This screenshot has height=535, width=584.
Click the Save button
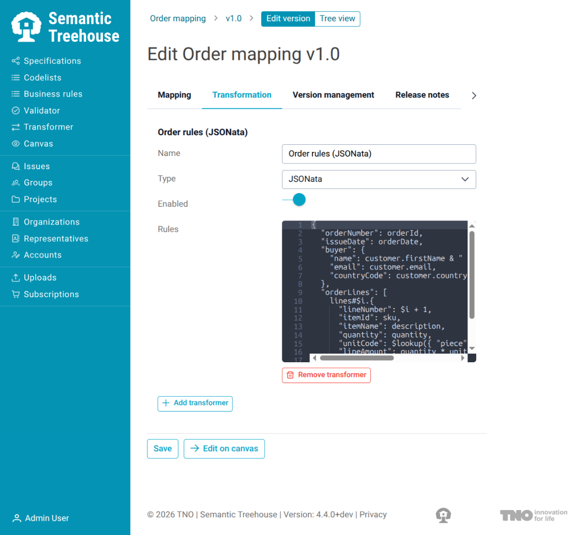tap(163, 449)
